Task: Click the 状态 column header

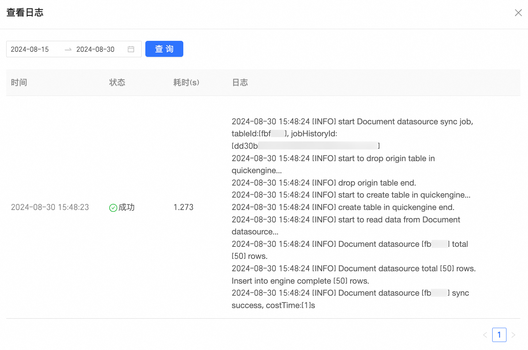Action: point(117,82)
